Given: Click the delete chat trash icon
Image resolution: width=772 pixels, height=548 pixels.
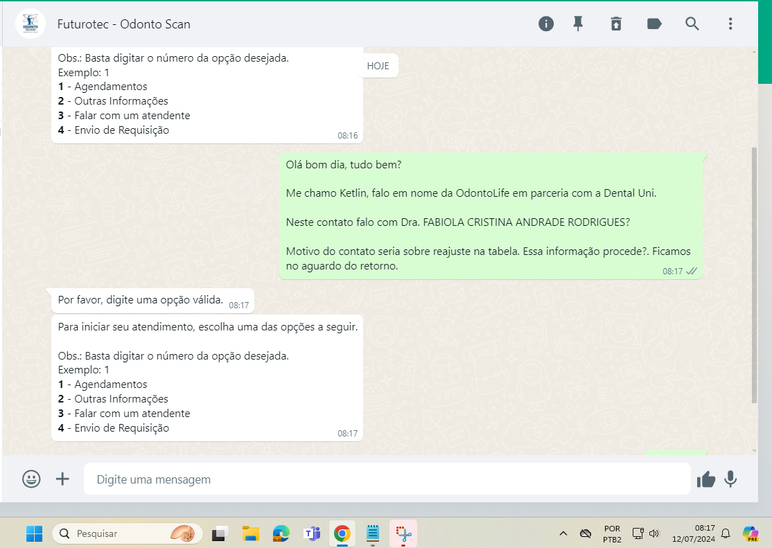Looking at the screenshot, I should [616, 24].
